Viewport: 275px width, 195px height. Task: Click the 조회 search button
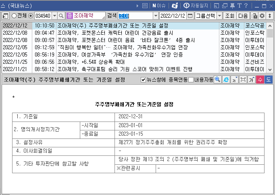coord(230,16)
